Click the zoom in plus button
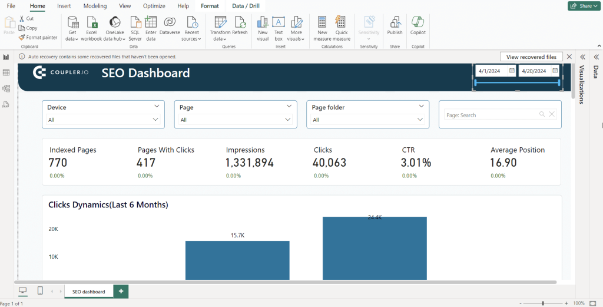The height and width of the screenshot is (307, 603). pos(566,303)
